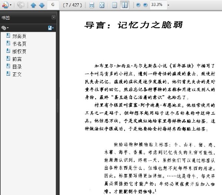Click the heading 导言：记忆力之脆弱
The height and width of the screenshot is (195, 222).
point(134,25)
